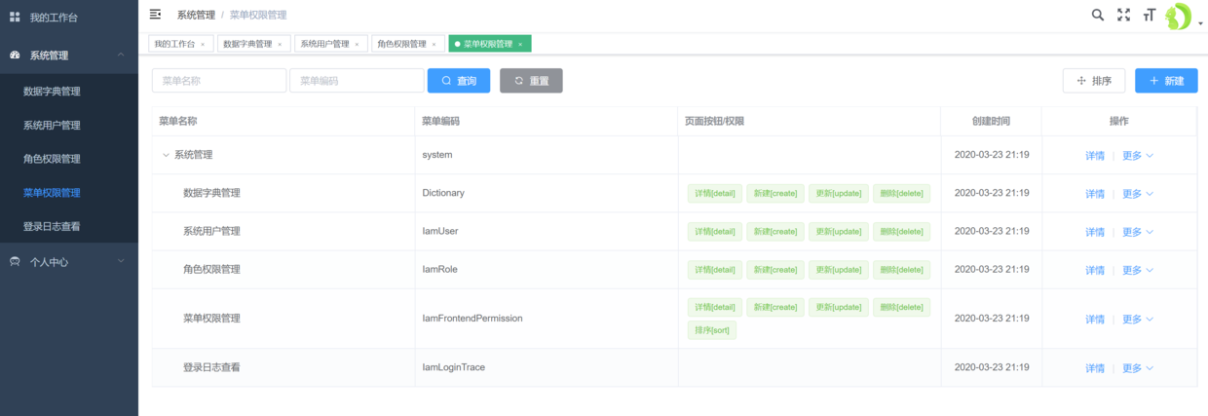
Task: Collapse the 系统管理 sidebar menu arrow
Action: pos(121,56)
